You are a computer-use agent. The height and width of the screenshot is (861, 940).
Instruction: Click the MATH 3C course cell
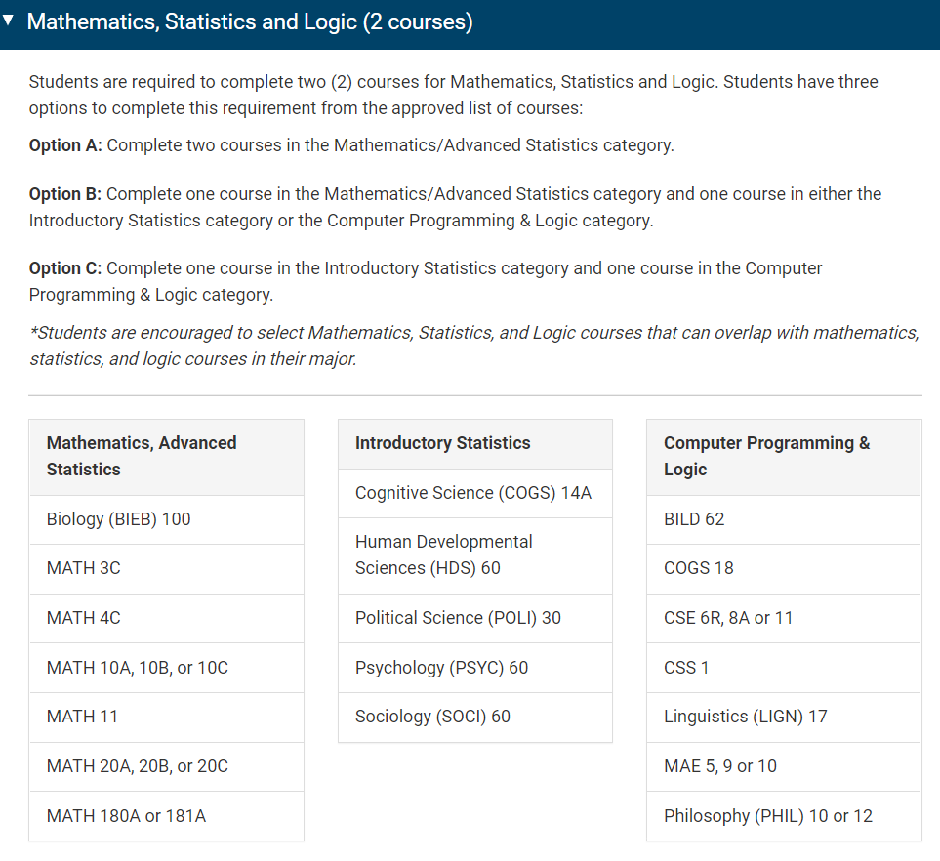pos(167,569)
